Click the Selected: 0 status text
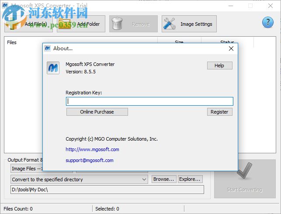 click(107, 209)
